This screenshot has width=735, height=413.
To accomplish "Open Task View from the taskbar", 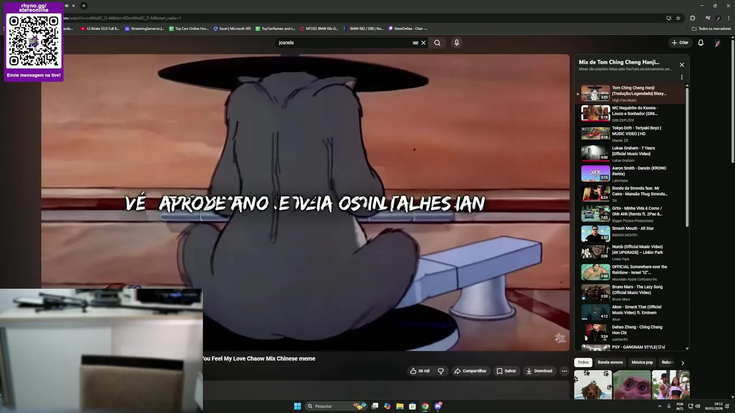I will pos(375,406).
